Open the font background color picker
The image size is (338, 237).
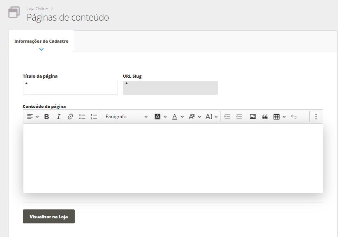[x=160, y=117]
